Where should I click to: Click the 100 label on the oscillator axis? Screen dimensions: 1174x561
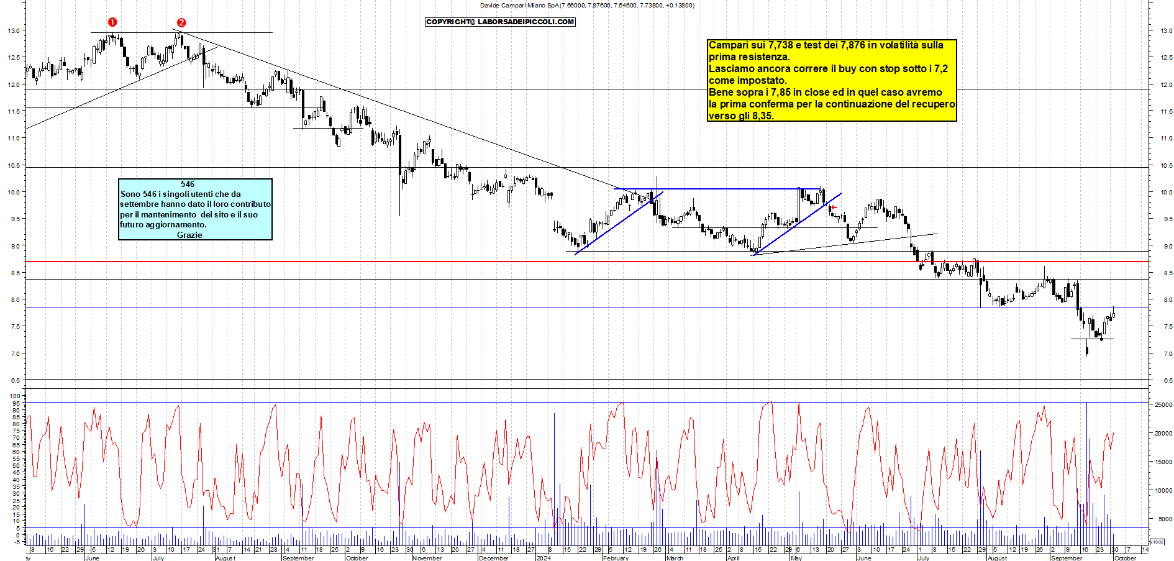15,396
